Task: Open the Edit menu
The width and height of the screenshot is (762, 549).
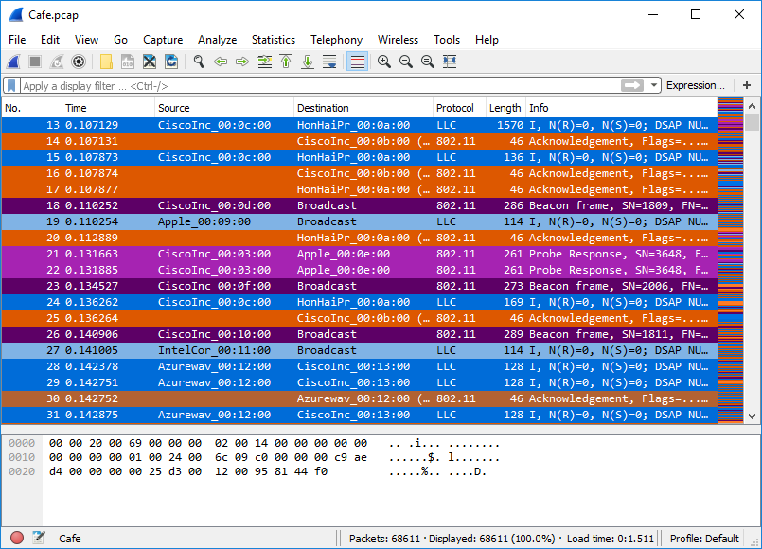Action: click(50, 40)
